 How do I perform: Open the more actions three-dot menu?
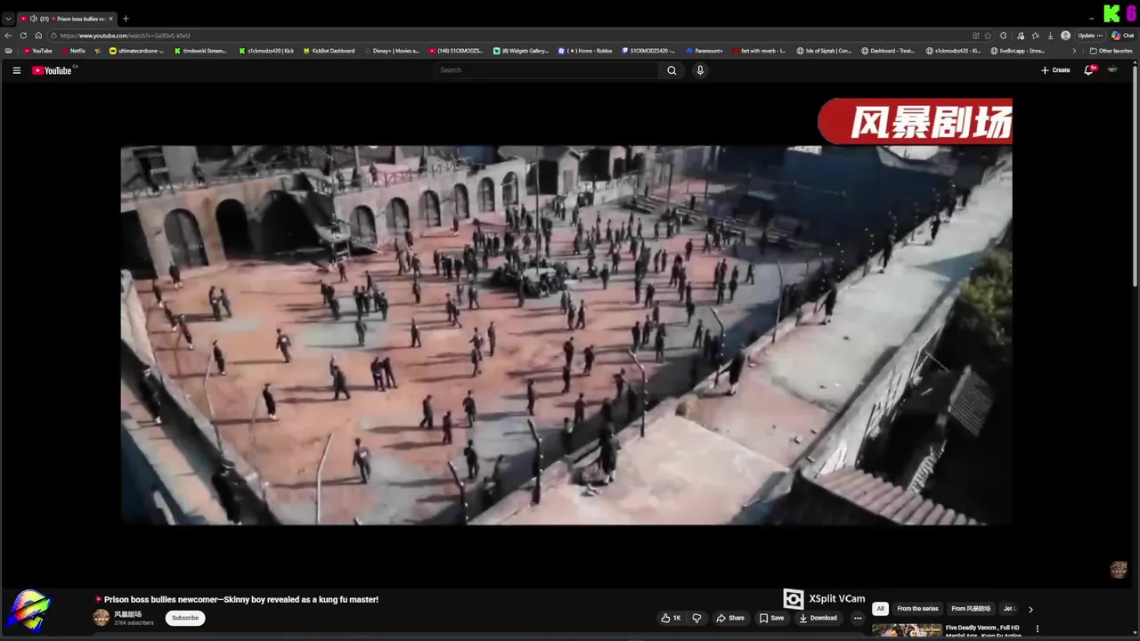point(858,618)
